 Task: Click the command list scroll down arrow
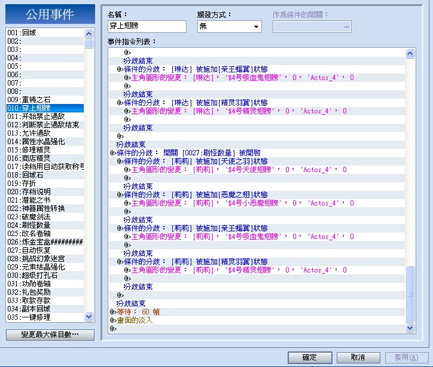pos(410,328)
